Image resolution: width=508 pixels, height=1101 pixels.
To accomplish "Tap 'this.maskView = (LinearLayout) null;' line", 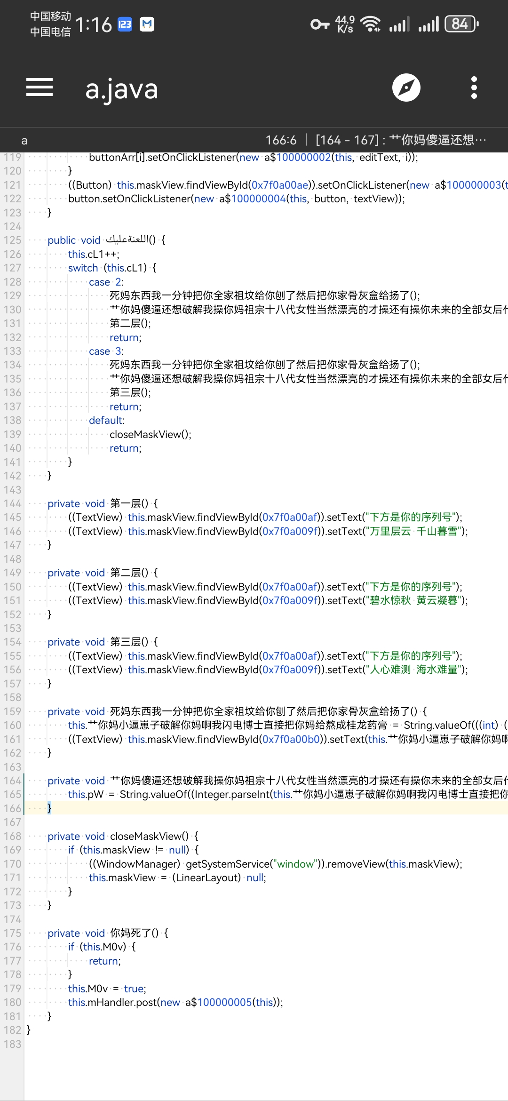I will pos(177,878).
